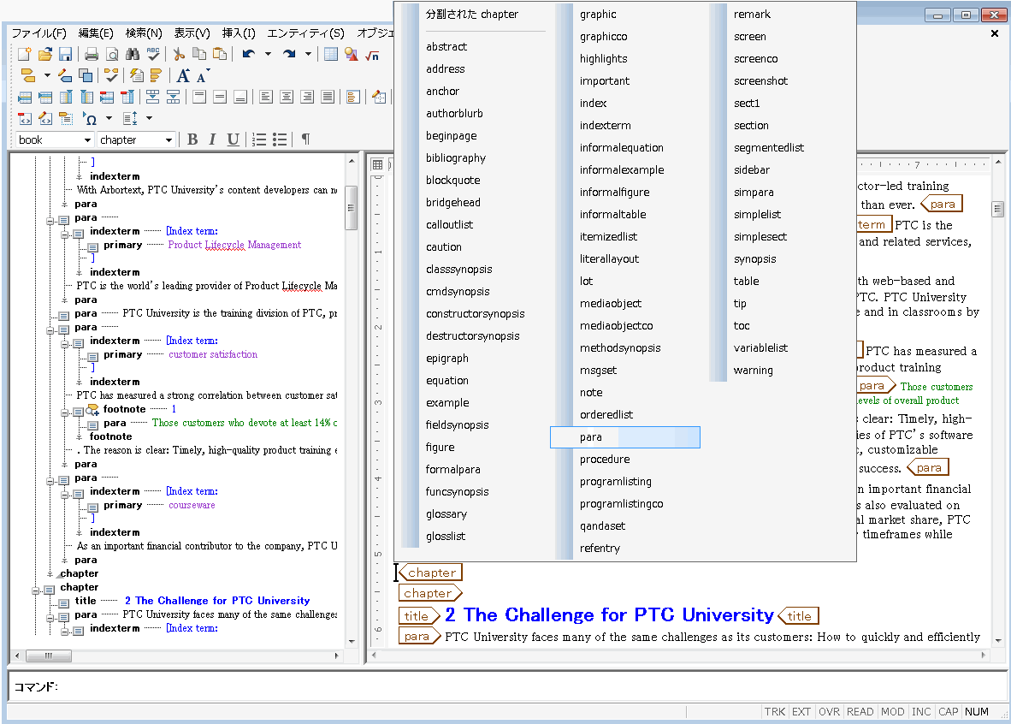Image resolution: width=1011 pixels, height=724 pixels.
Task: Select 'warning' from element menu
Action: (753, 371)
